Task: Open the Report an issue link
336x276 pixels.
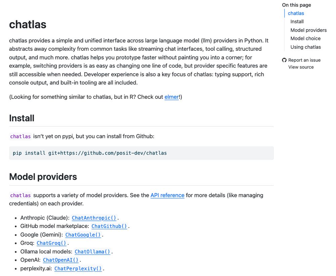Action: click(304, 60)
